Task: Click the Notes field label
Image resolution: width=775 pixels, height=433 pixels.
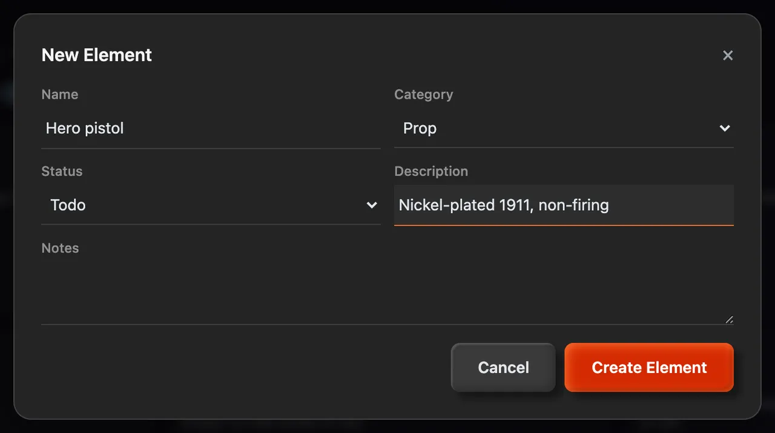Action: pos(60,248)
